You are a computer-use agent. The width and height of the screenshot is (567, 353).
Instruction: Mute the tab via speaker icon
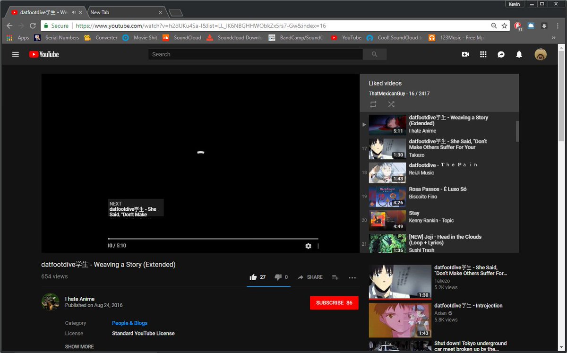(x=74, y=12)
